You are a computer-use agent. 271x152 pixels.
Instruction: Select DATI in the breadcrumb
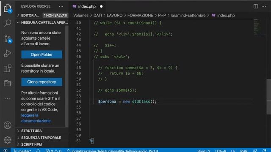click(98, 15)
